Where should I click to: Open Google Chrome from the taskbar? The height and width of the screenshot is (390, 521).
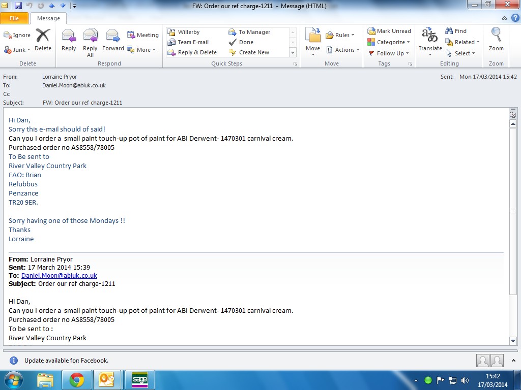click(x=77, y=380)
